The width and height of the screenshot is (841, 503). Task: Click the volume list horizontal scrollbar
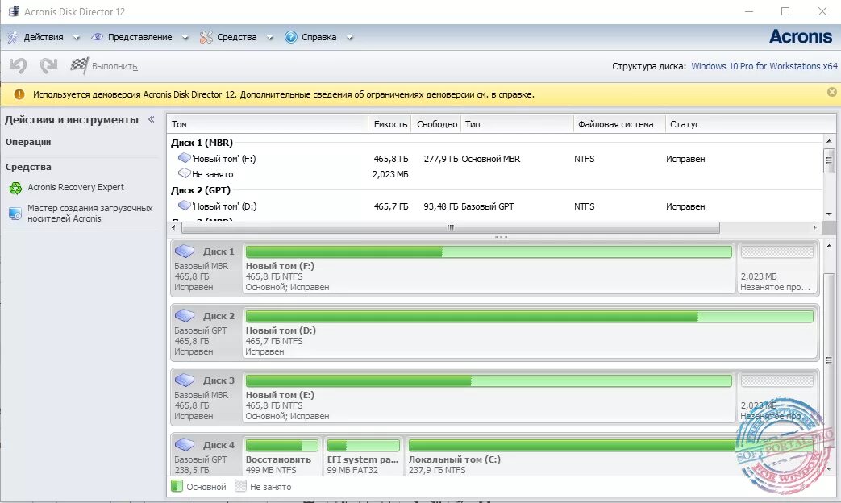pyautogui.click(x=451, y=227)
